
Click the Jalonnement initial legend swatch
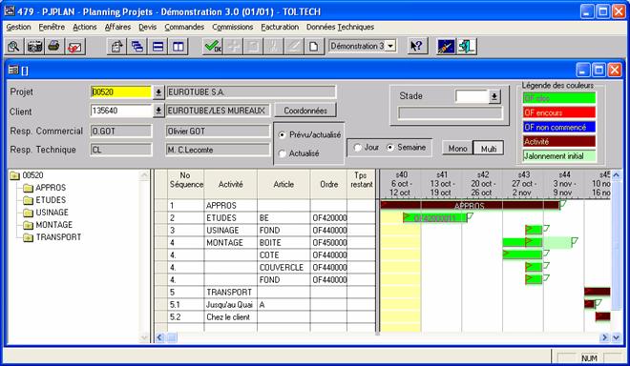558,155
